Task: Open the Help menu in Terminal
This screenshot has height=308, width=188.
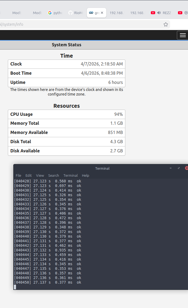Action: [85, 175]
